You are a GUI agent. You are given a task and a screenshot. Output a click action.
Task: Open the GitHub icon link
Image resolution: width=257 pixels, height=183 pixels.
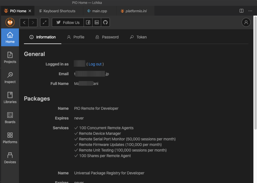(x=105, y=22)
